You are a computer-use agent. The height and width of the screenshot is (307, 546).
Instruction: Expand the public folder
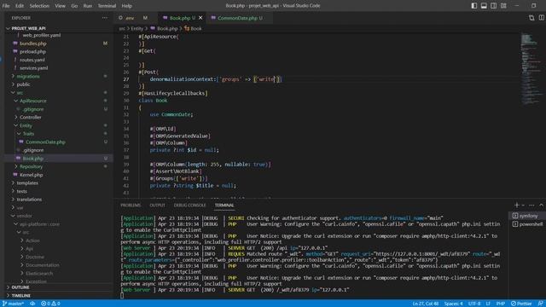click(23, 84)
